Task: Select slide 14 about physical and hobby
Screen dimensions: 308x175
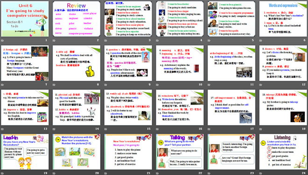Action: point(77,107)
